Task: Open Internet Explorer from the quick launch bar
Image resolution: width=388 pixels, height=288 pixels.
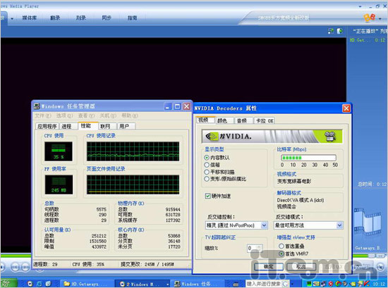Action: [39, 284]
